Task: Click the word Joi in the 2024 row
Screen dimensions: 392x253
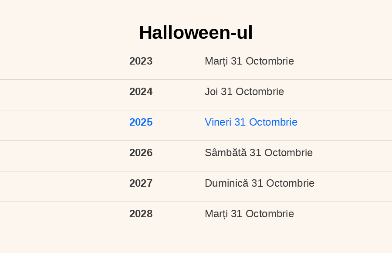Action: pyautogui.click(x=211, y=92)
